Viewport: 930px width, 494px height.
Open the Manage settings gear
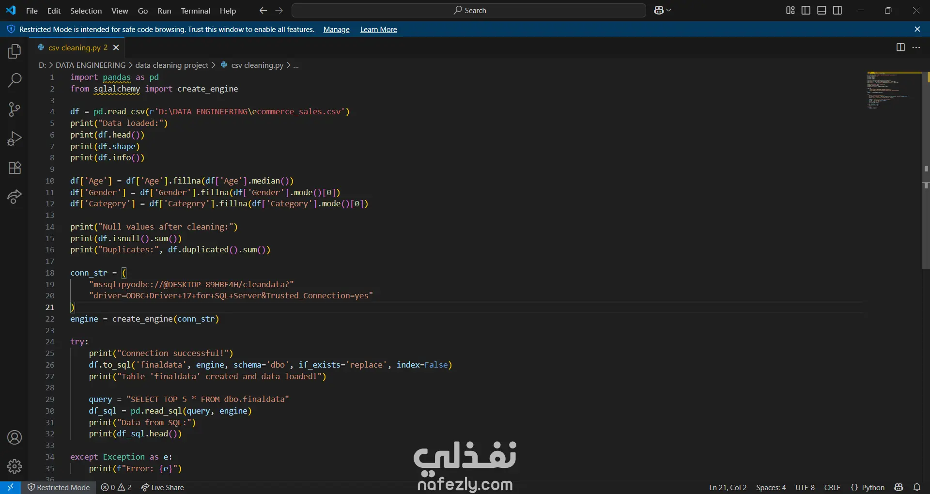pos(15,466)
